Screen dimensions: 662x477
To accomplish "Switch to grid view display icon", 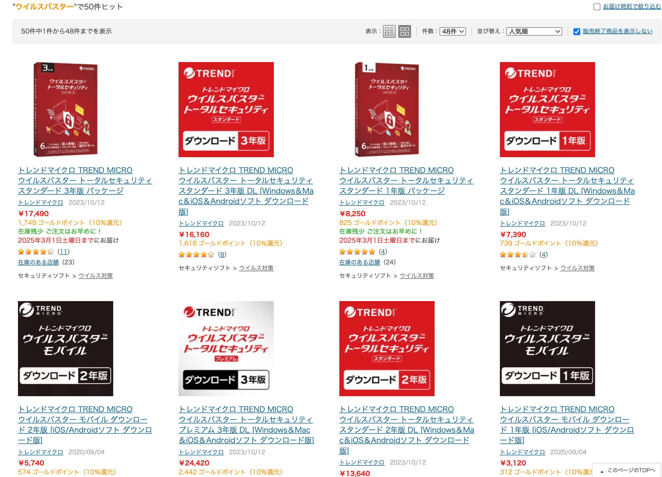I will [x=405, y=31].
